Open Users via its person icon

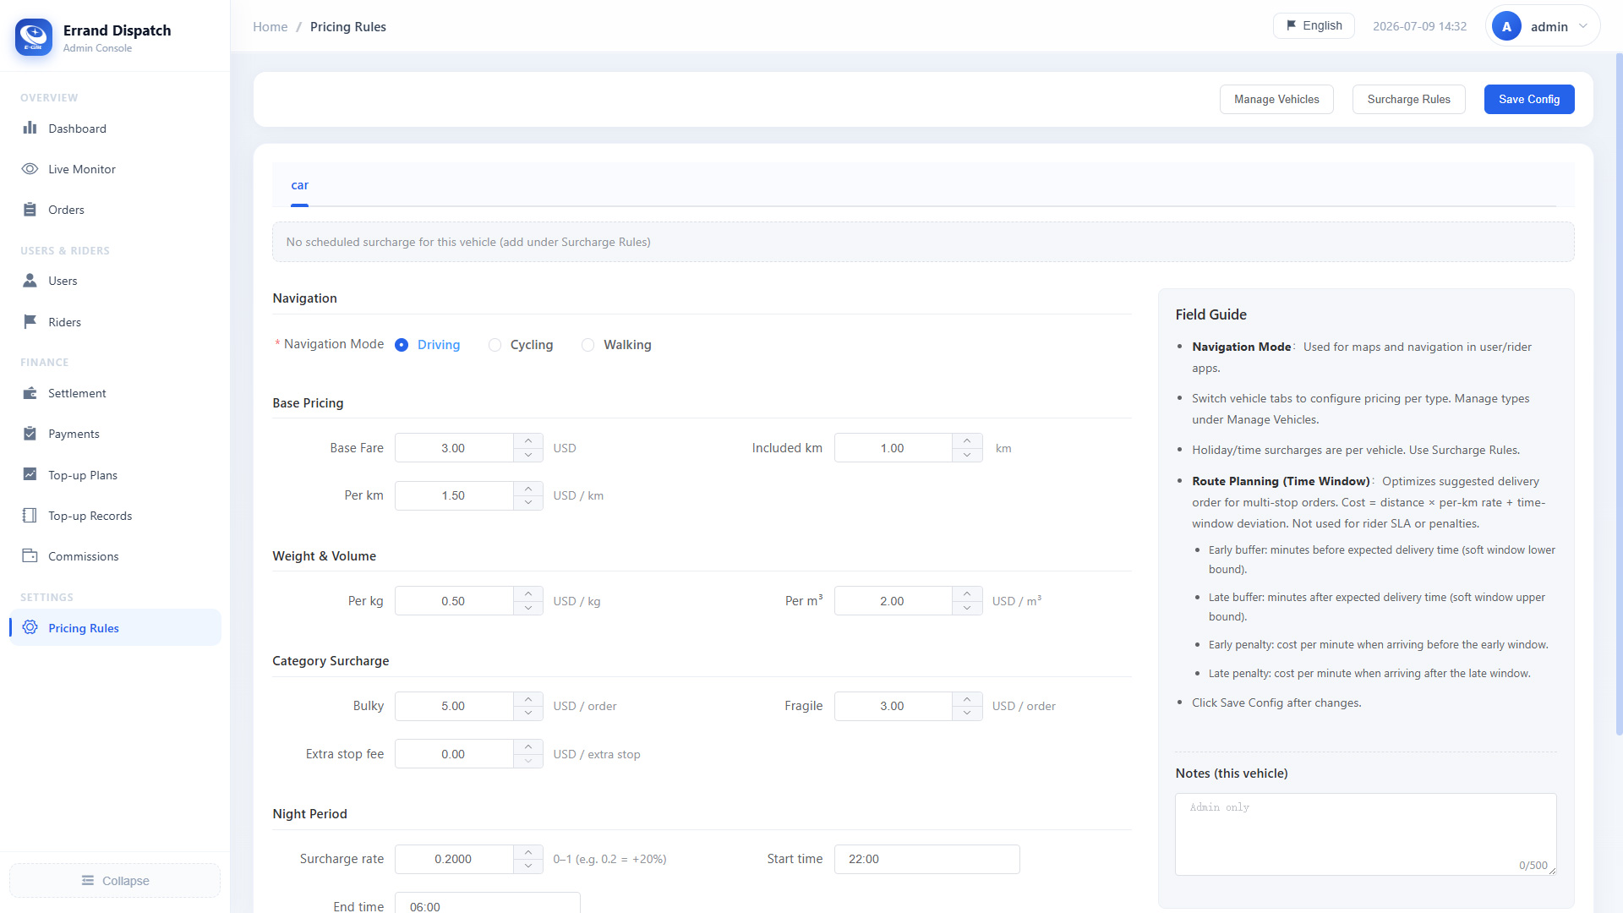[x=30, y=281]
